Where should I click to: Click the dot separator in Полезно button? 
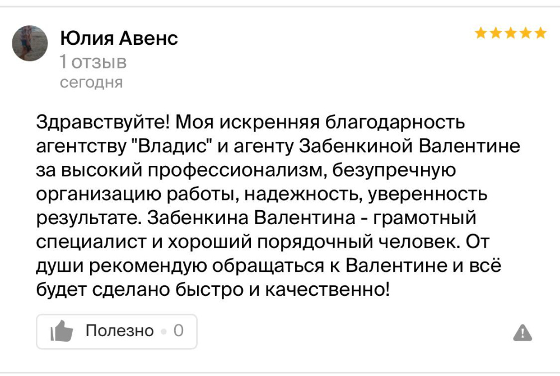[x=164, y=332]
